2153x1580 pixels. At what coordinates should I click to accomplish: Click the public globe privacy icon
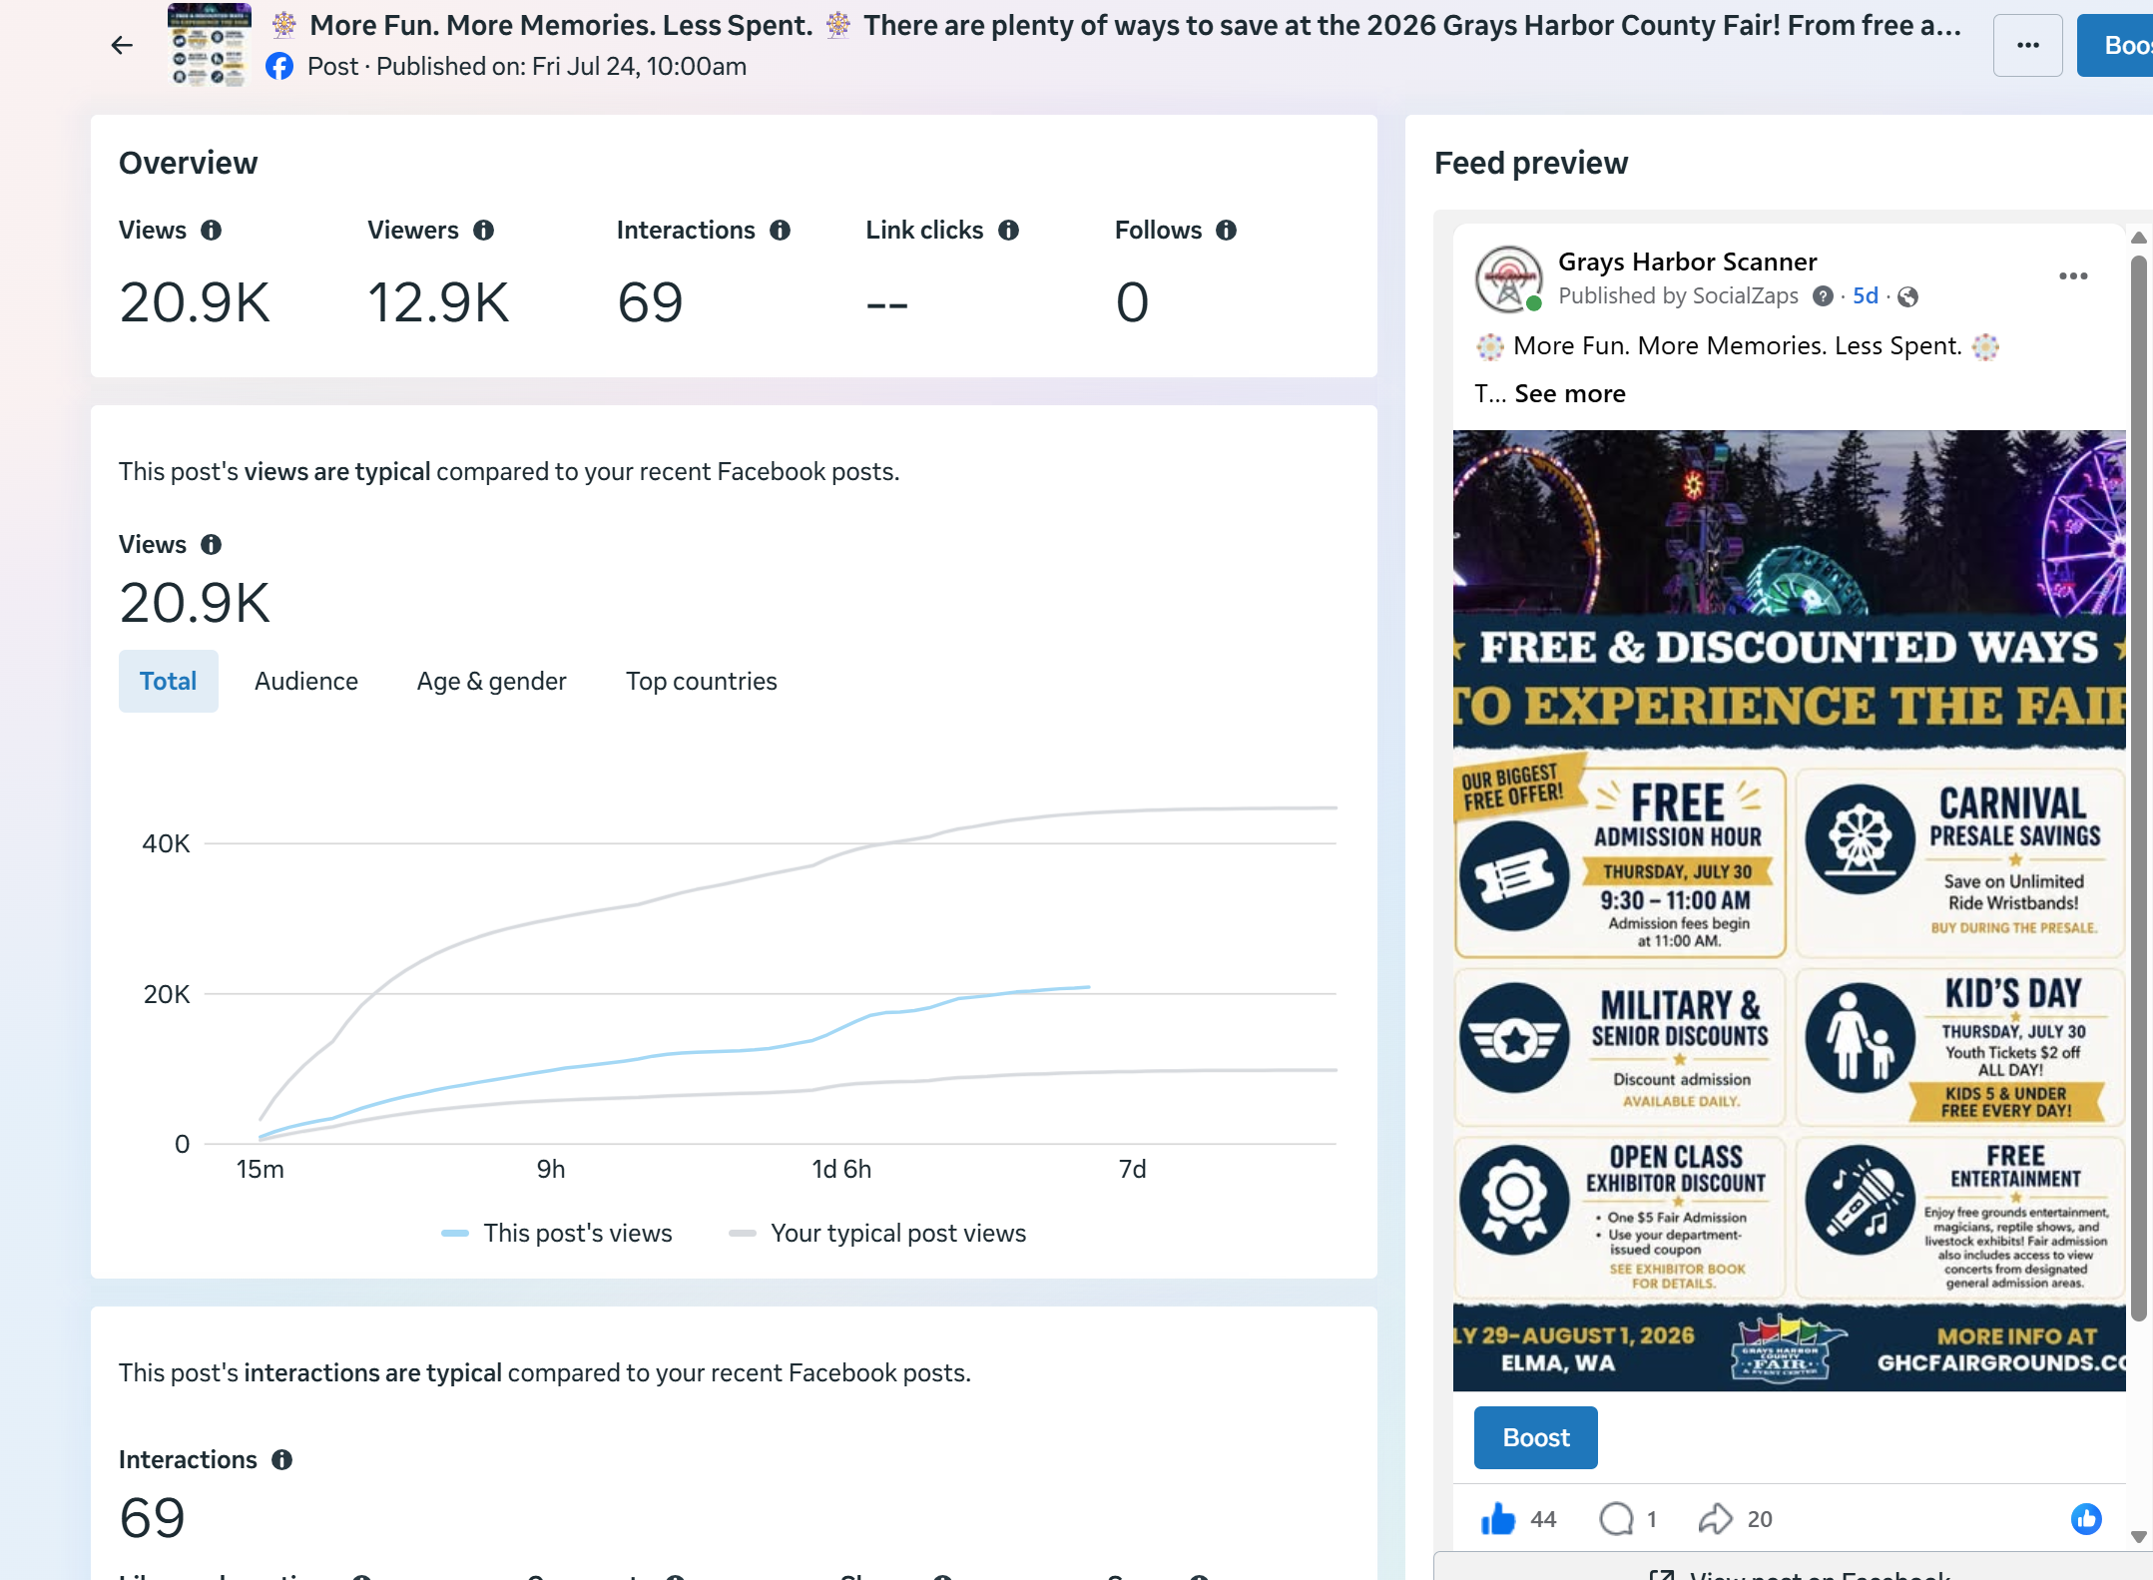(x=1907, y=296)
